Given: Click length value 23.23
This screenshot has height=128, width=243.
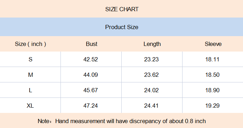Looking at the screenshot, I should click(152, 59).
